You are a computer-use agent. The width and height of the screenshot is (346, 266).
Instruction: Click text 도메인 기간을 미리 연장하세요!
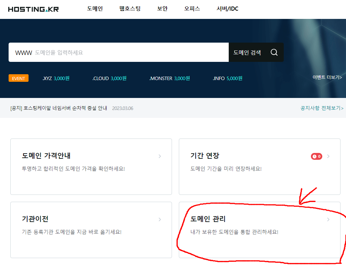[226, 169]
